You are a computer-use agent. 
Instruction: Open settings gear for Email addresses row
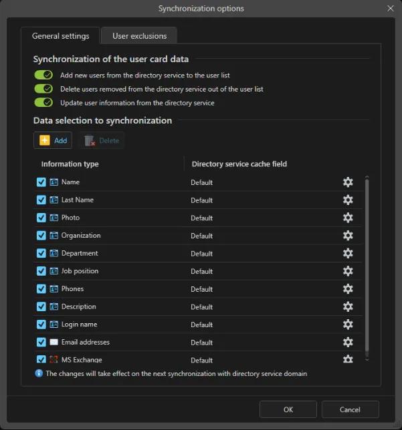coord(348,343)
